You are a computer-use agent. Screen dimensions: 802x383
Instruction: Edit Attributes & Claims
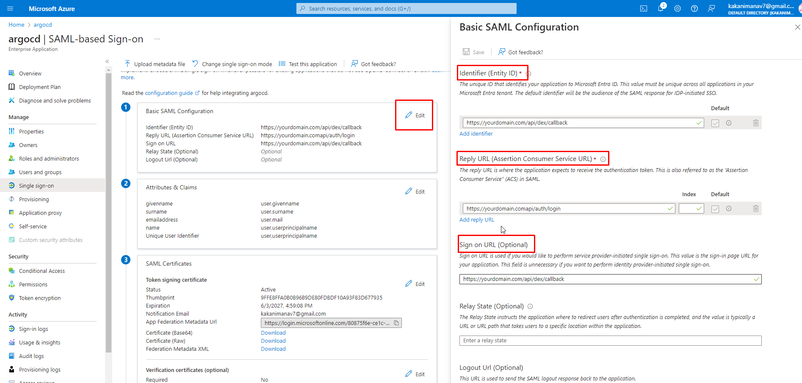pos(415,191)
